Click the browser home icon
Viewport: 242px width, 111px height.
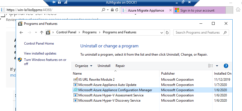pyautogui.click(x=238, y=10)
